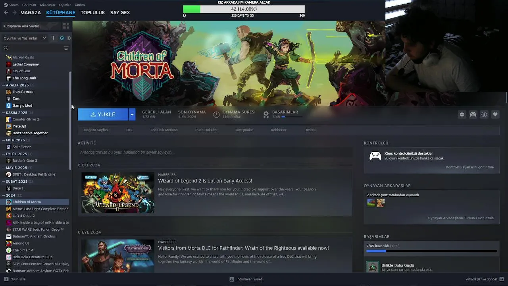
Task: Click the back navigation arrow
Action: (6, 13)
